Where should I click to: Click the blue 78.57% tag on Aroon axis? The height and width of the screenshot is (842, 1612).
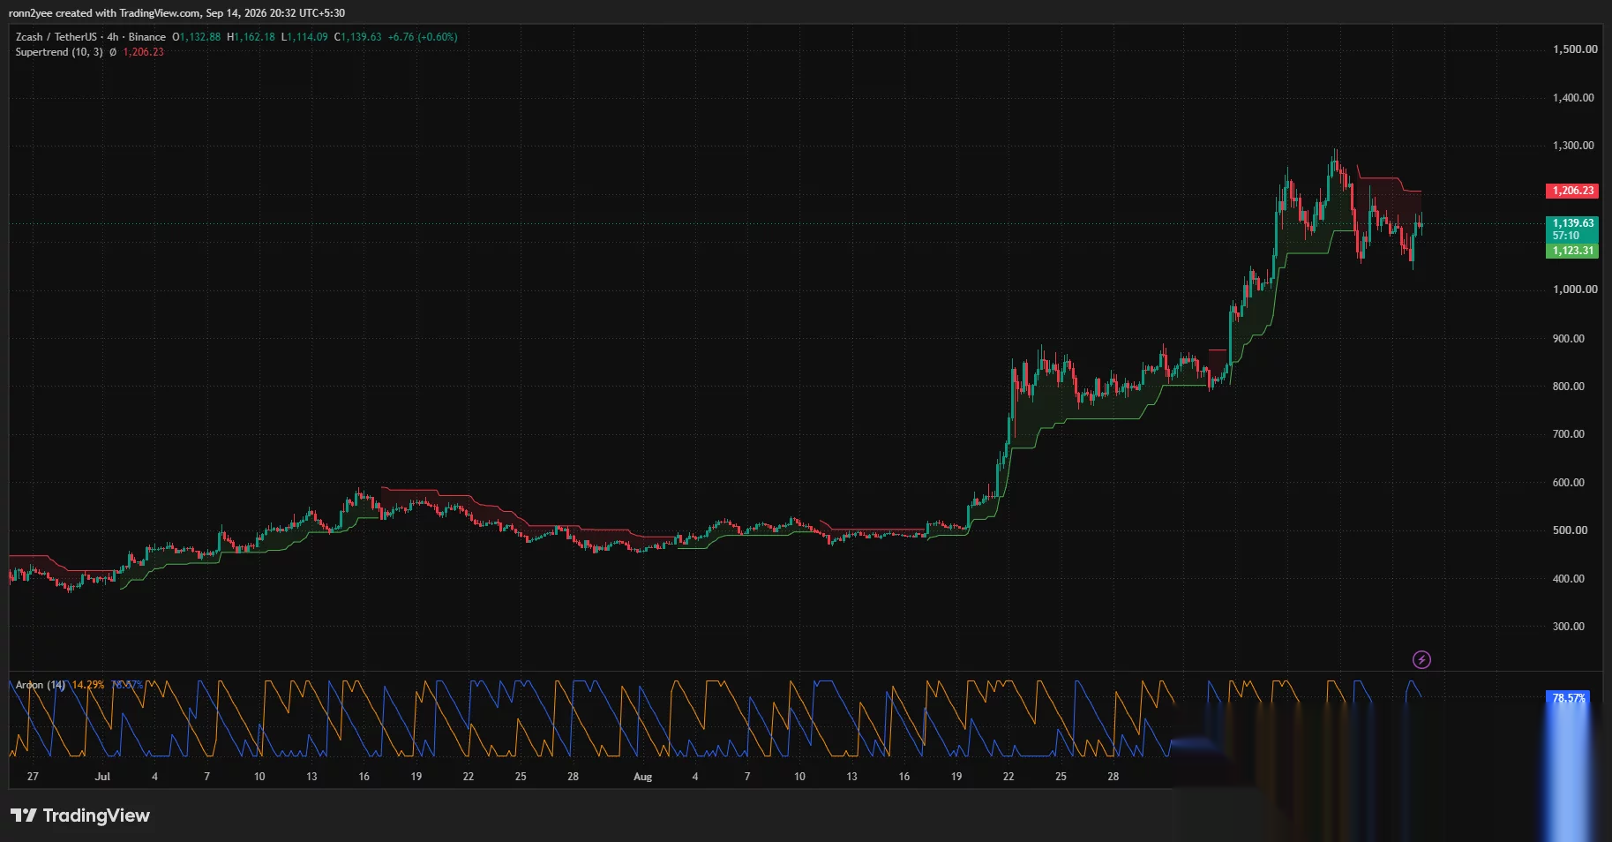[x=1568, y=698]
